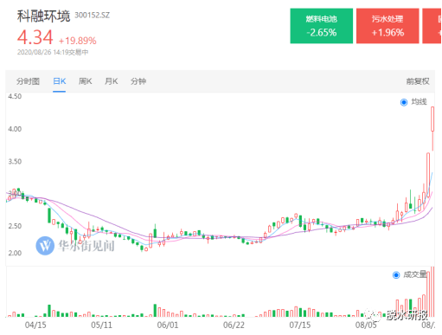Click the 06/22 date axis label
Viewport: 442px width, 335px height.
click(234, 325)
